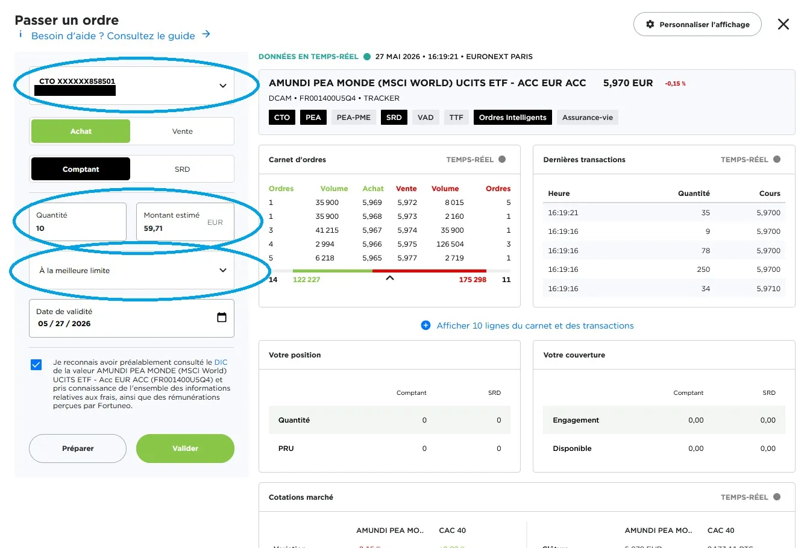
Task: Click the VAD eligibility tag
Action: coord(425,118)
